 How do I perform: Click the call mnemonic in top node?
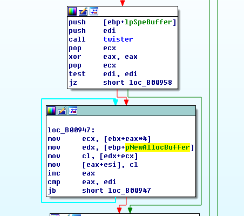77,39
